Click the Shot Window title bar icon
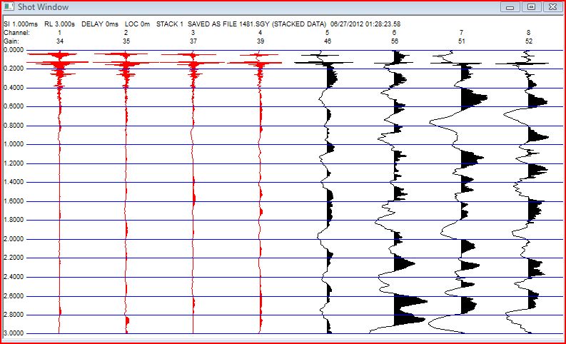 coord(9,7)
